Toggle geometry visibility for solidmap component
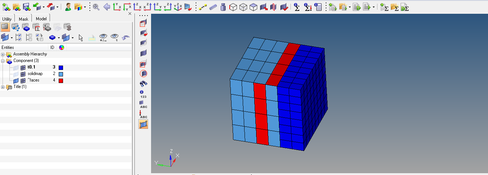The image size is (488, 175). tap(16, 74)
